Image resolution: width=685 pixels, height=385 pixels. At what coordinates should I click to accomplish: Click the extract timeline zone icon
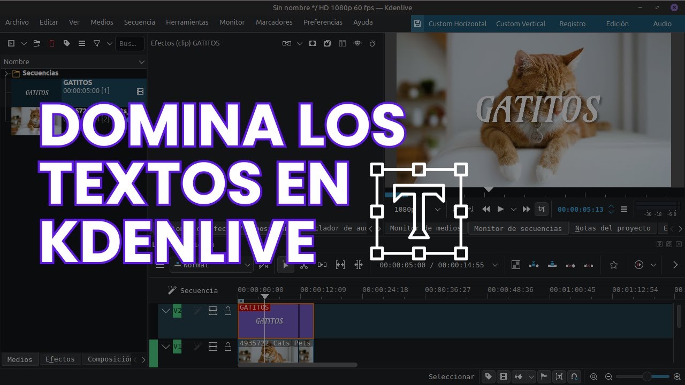[x=570, y=265]
